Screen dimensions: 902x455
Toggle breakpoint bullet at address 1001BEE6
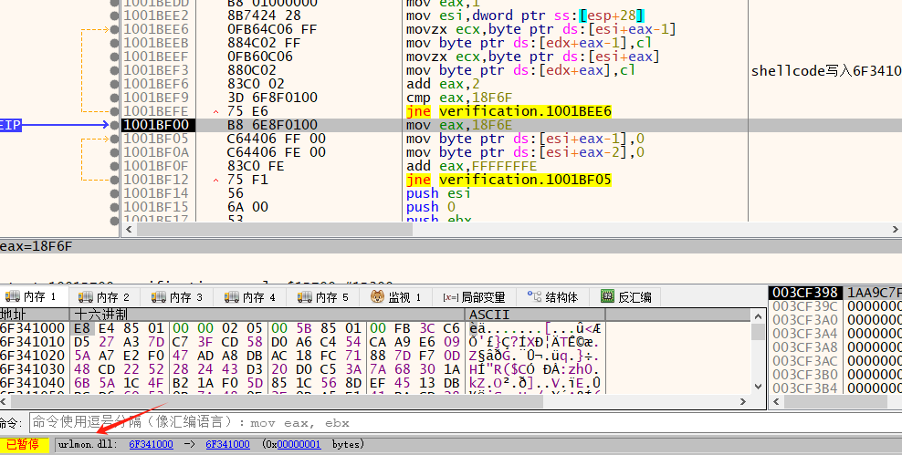pos(114,29)
